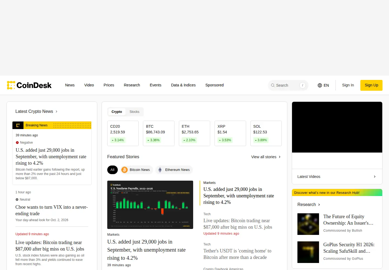Switch to the Crypto tab

[x=117, y=112]
